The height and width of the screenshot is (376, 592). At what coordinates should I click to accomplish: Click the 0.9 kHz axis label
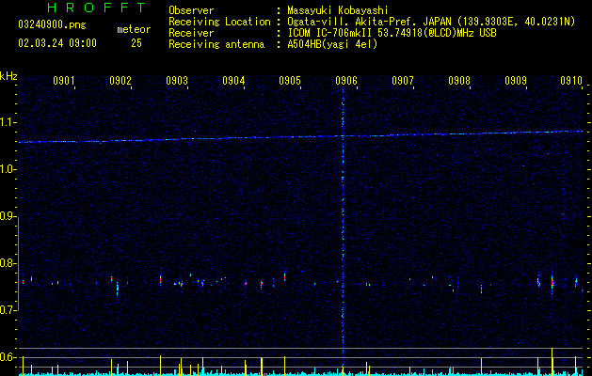[8, 216]
